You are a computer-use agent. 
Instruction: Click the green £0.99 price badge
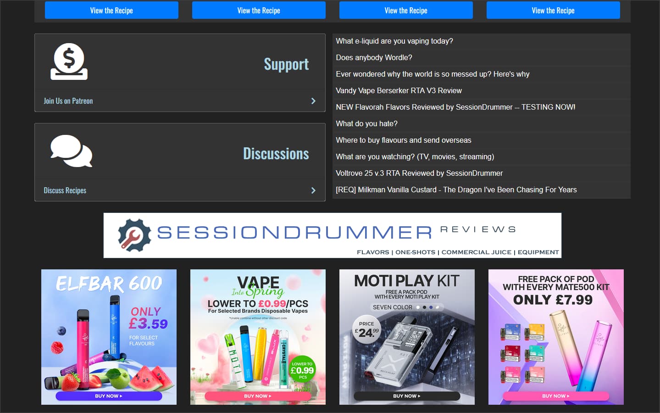pyautogui.click(x=302, y=369)
